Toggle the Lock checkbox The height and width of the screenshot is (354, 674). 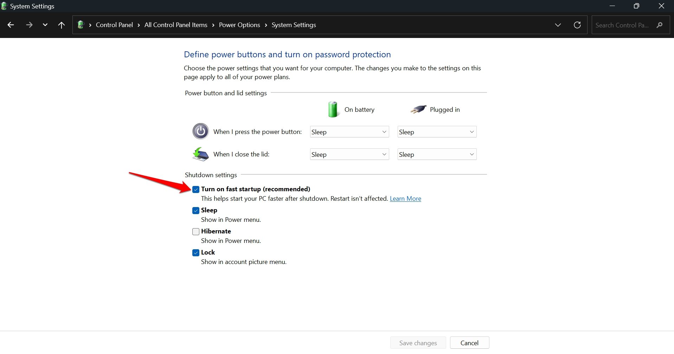click(196, 253)
